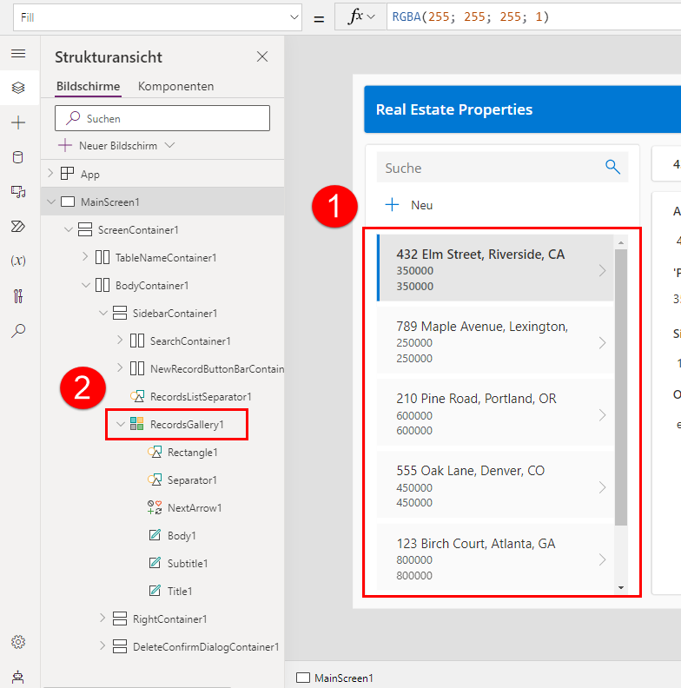
Task: Select the 789 Maple Avenue, Lexington title
Action: pos(482,327)
